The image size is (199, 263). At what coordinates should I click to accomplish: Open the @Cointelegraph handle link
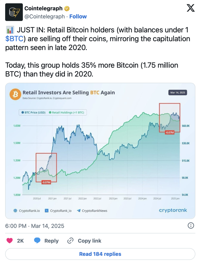click(x=45, y=16)
